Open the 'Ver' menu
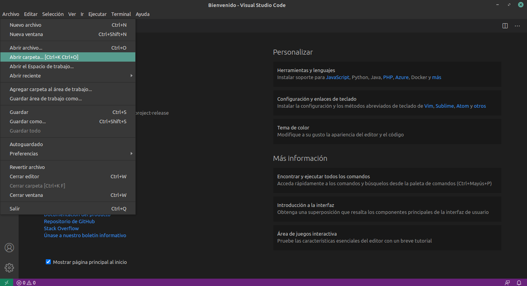 pos(72,14)
